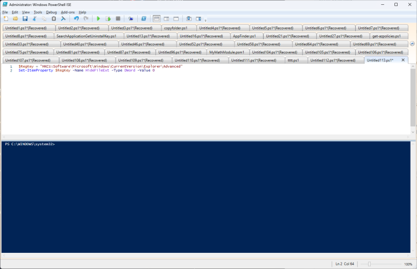Viewport: 417px width, 269px height.
Task: Switch to get-azpolicies.ps1 tab
Action: click(x=389, y=36)
